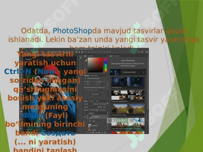Filter layers by shape layers icon
The image size is (203, 152).
[x=103, y=104]
